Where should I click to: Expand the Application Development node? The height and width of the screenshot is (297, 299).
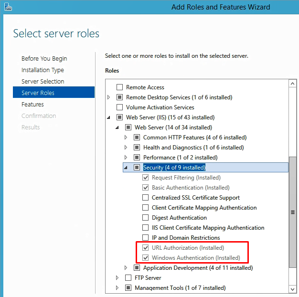point(126,268)
